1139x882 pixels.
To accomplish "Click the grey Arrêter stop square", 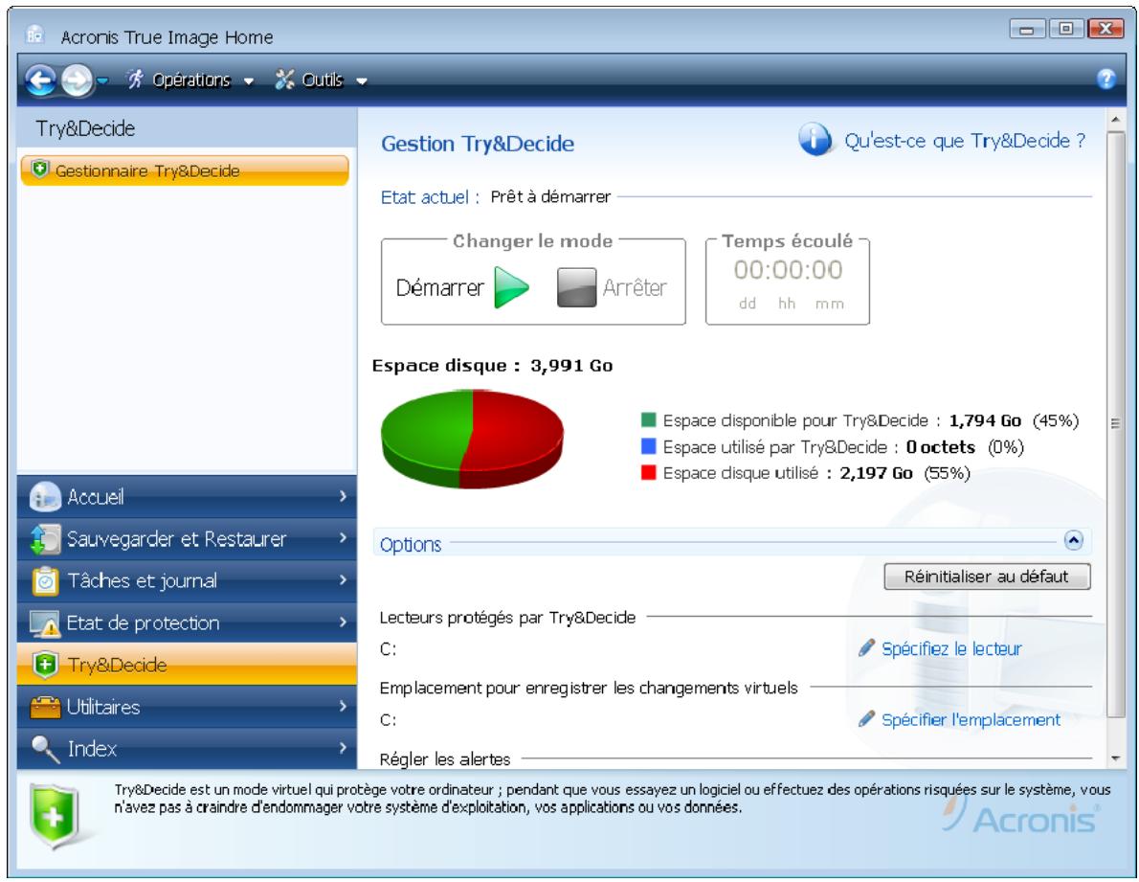I will pos(577,287).
